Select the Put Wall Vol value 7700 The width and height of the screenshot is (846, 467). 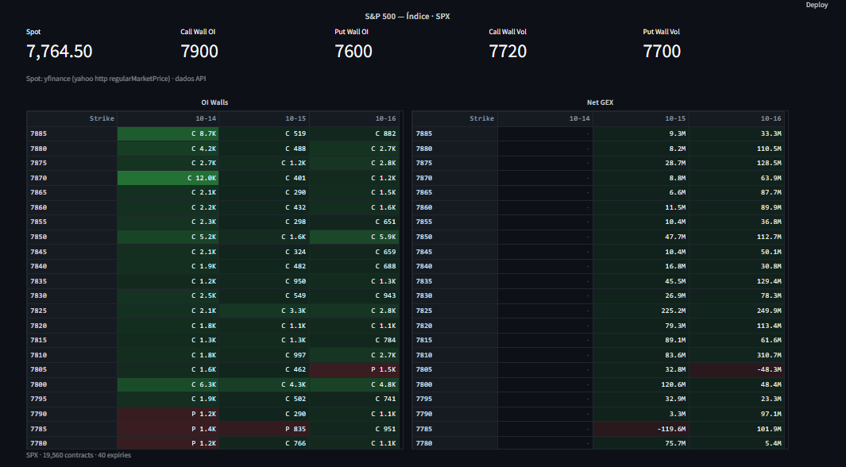tap(662, 52)
